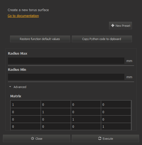Select matrix cell row two column three
This screenshot has width=142, height=145.
tap(86, 112)
